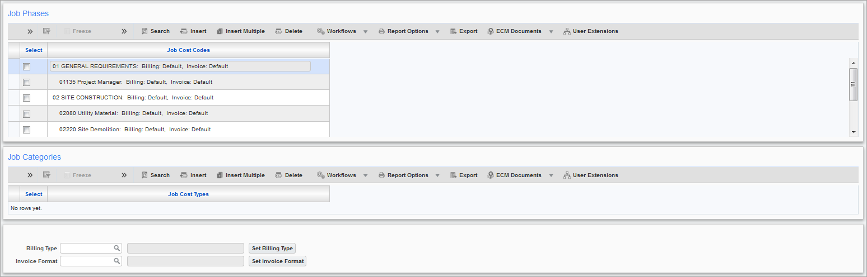Image resolution: width=867 pixels, height=277 pixels.
Task: Click Job Phases vertical scrollbar thumb
Action: tap(854, 84)
